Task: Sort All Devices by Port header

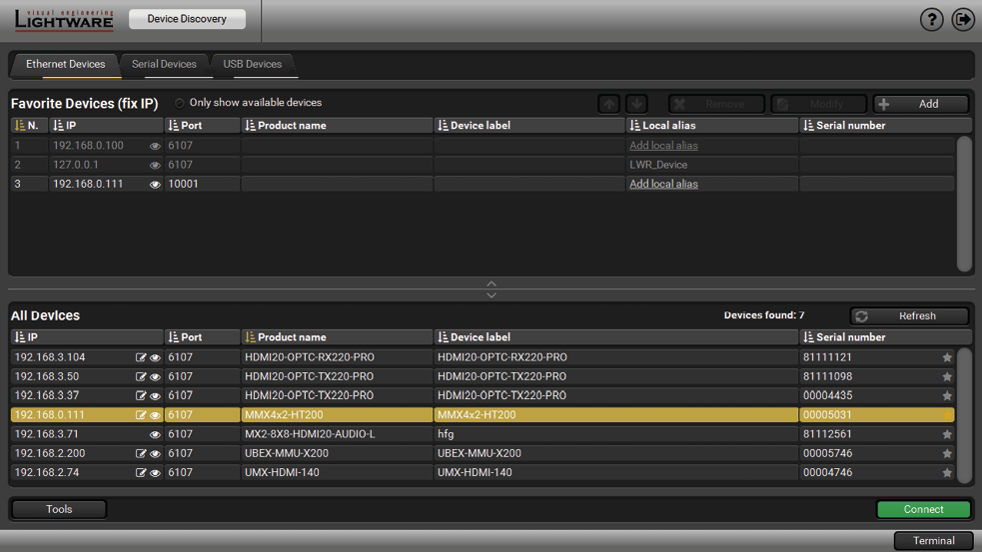Action: tap(202, 336)
